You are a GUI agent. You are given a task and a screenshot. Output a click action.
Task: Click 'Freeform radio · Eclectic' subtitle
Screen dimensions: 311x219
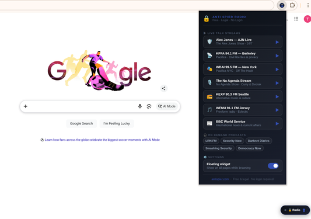(x=232, y=112)
